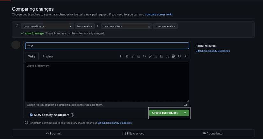The height and width of the screenshot is (139, 263).
Task: Open the base repository dropdown
Action: [47, 26]
